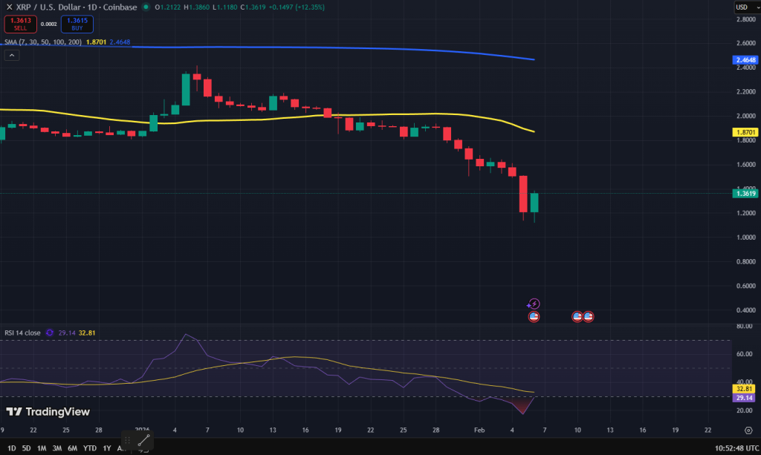This screenshot has height=455, width=761.
Task: Click the green 1.3619 current price label
Action: (745, 193)
